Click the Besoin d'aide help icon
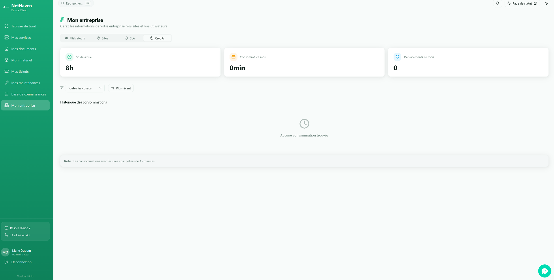The height and width of the screenshot is (280, 554). point(6,228)
